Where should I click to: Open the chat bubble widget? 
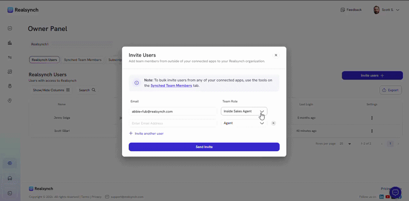click(x=395, y=192)
